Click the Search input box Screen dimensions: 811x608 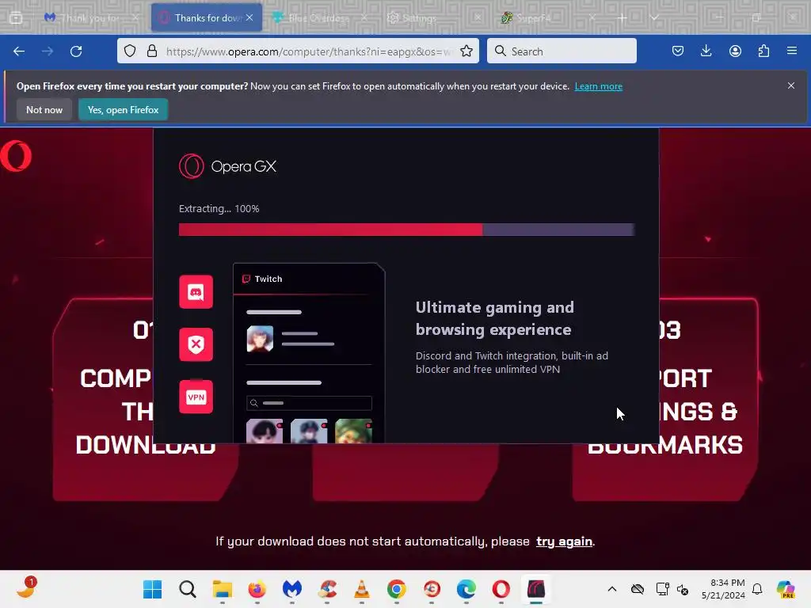562,51
